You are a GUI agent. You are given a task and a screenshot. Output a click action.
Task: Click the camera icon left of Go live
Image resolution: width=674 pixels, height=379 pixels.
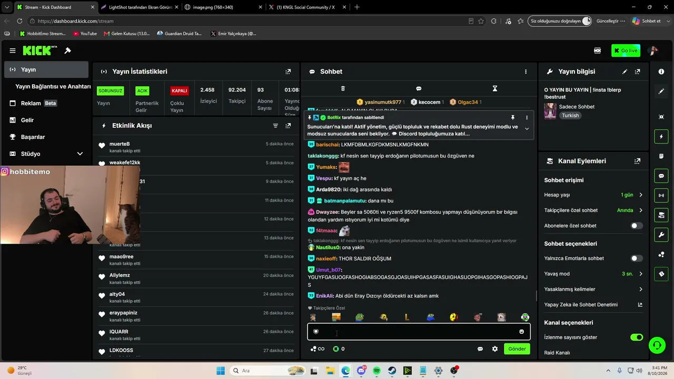point(598,51)
